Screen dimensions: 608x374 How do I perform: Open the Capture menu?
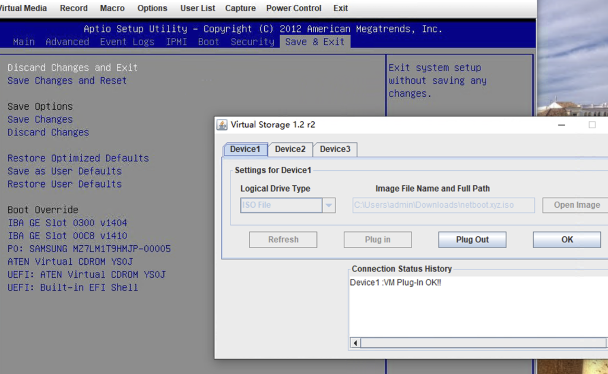[x=240, y=8]
